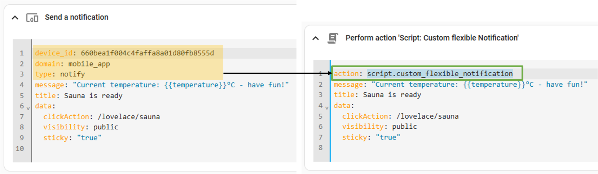Fold the data block in the left editor

click(x=28, y=108)
